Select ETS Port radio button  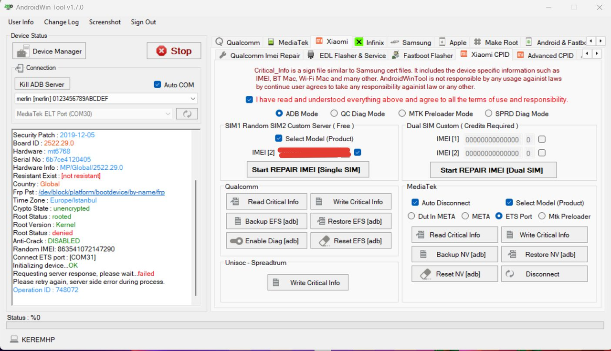(499, 216)
